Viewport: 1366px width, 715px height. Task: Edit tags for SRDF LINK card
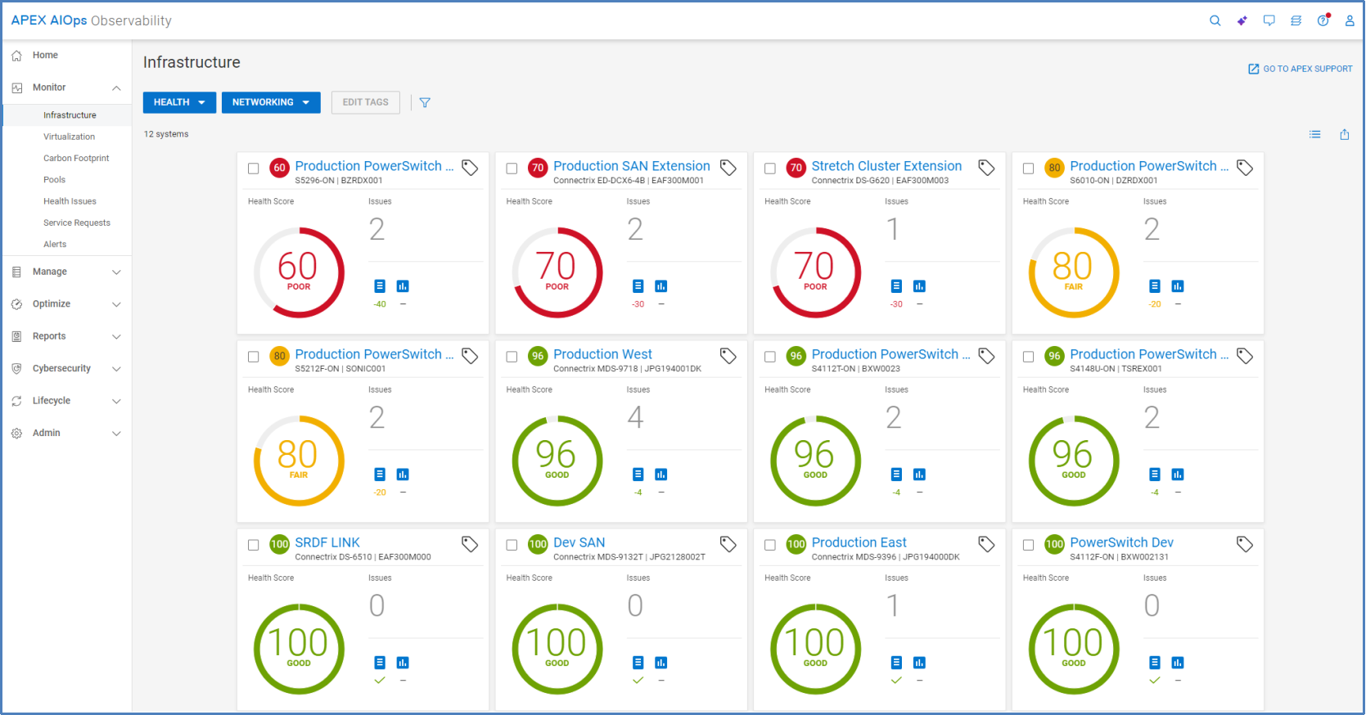pos(470,544)
